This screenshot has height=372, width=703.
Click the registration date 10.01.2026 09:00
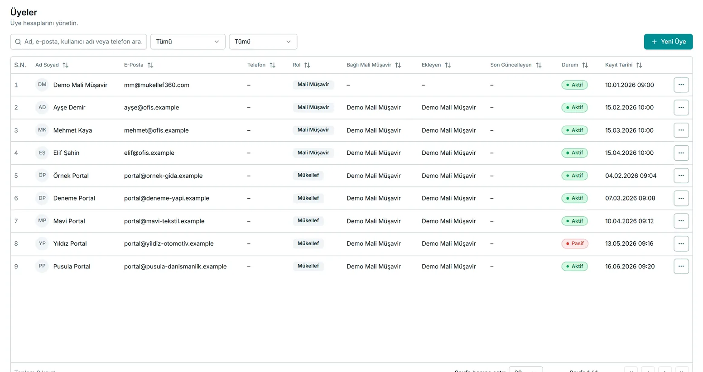pyautogui.click(x=630, y=85)
